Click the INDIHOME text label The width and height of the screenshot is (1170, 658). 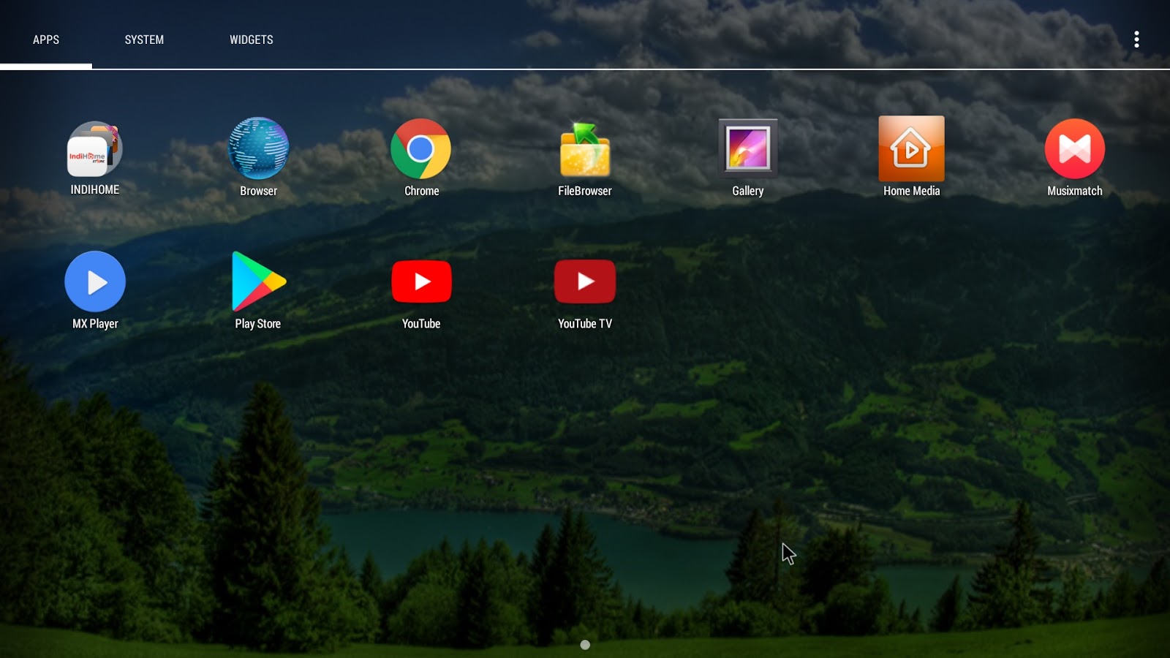tap(95, 189)
